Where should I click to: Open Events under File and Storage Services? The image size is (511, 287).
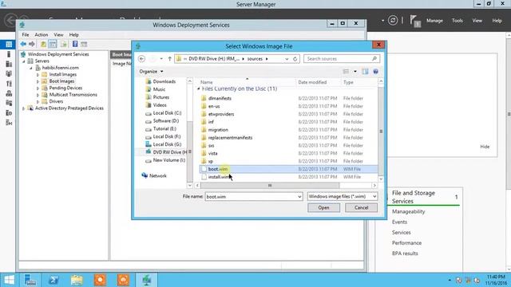(399, 222)
